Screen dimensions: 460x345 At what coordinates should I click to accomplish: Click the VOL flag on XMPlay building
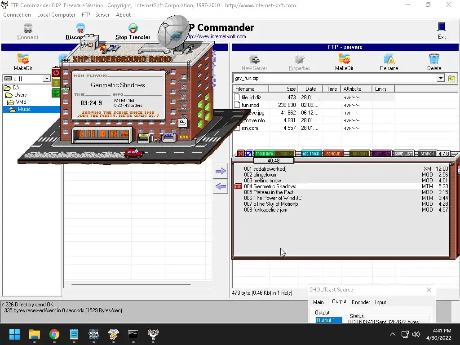65,88
